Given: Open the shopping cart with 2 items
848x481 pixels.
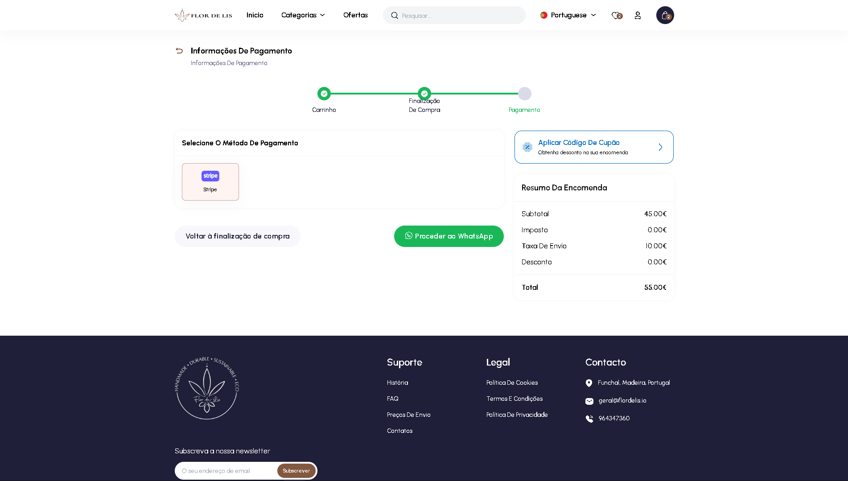Looking at the screenshot, I should (x=665, y=15).
